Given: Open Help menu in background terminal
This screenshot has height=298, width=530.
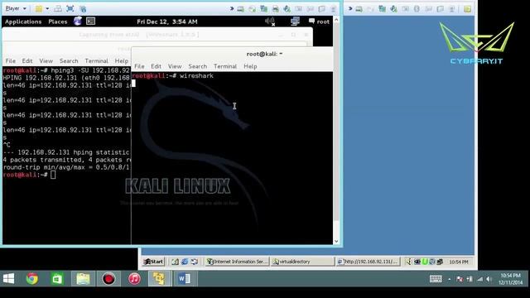Looking at the screenshot, I should point(122,60).
